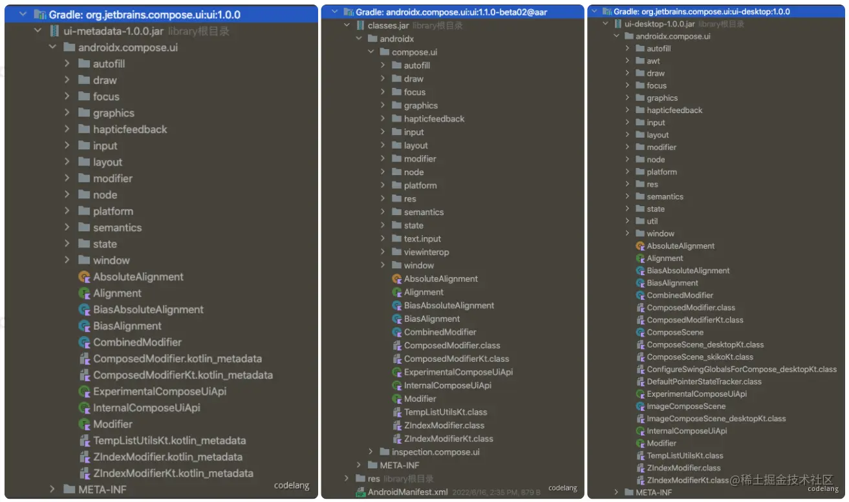
Task: Expand draw folder in left panel
Action: [x=67, y=80]
